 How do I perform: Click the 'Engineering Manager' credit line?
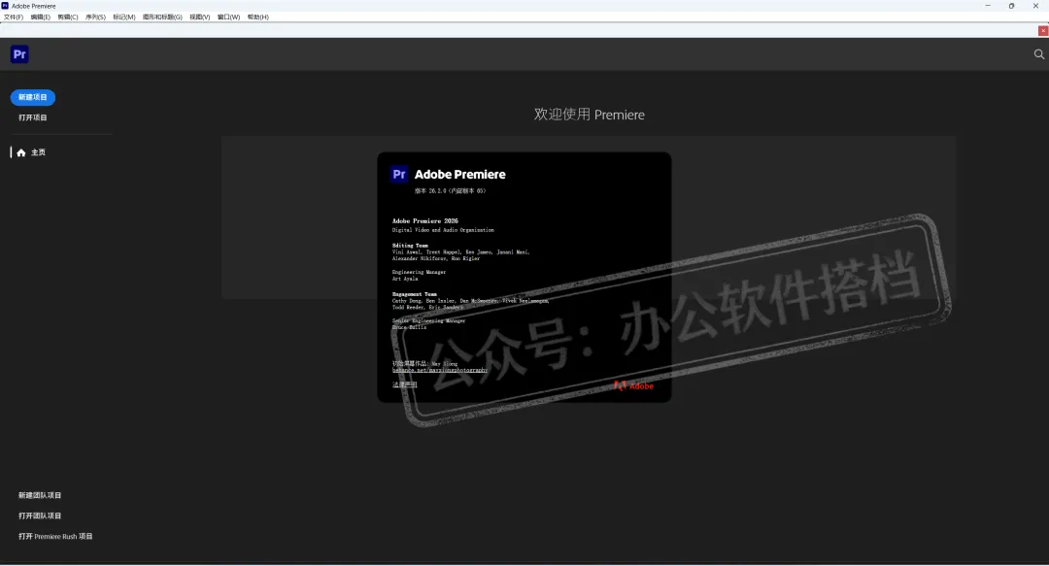[419, 272]
